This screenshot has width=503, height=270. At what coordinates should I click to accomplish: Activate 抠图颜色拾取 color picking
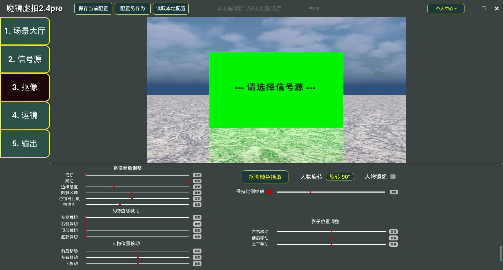(265, 177)
